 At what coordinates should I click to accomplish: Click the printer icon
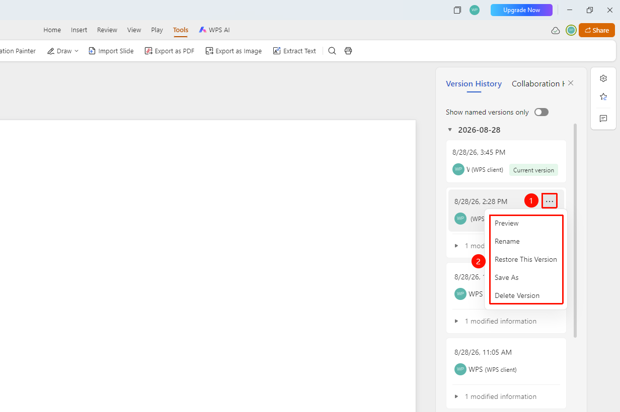[x=348, y=51]
